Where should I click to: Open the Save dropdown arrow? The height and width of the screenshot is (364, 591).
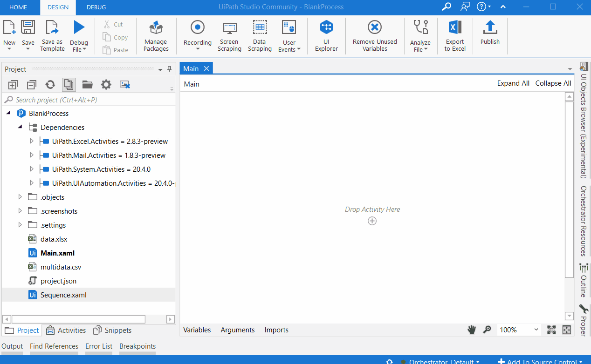click(x=28, y=49)
